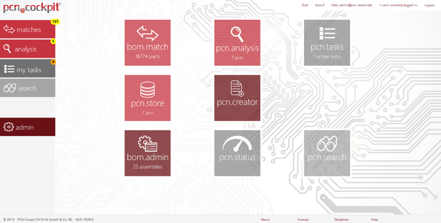Open pcn.analysis magnifying glass tile
The height and width of the screenshot is (223, 441).
pos(237,42)
